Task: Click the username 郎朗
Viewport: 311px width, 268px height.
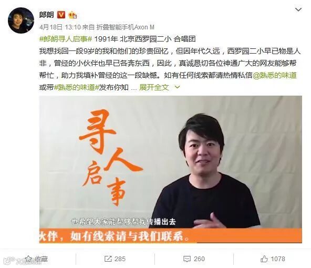Action: pyautogui.click(x=46, y=15)
